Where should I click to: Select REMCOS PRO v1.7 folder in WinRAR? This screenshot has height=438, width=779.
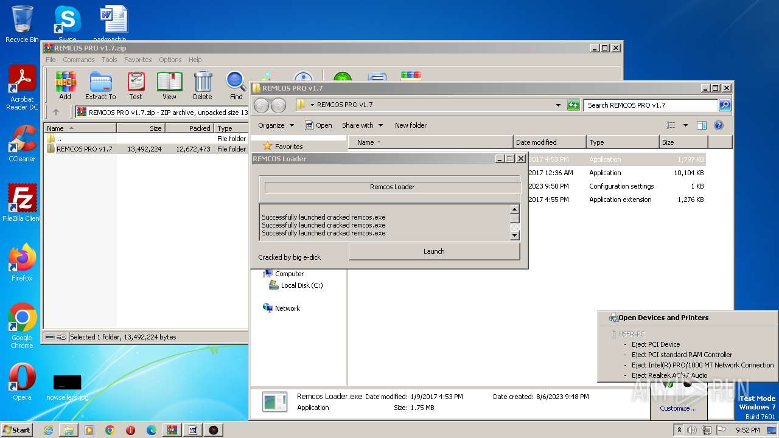(x=146, y=149)
